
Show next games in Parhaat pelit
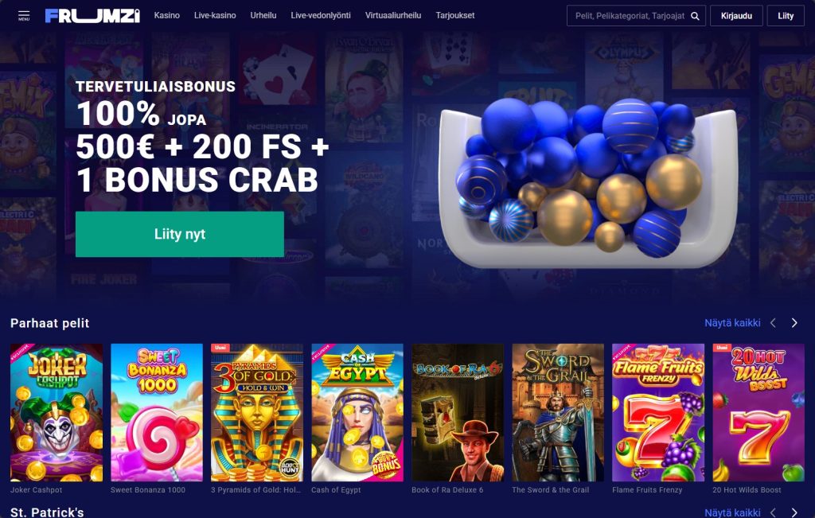click(794, 323)
